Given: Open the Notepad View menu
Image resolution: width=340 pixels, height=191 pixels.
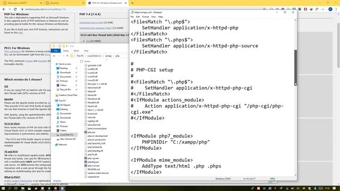Looking at the screenshot, I should (x=154, y=16).
